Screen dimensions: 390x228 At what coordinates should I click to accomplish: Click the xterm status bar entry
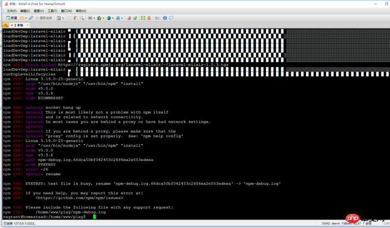pyautogui.click(x=335, y=223)
